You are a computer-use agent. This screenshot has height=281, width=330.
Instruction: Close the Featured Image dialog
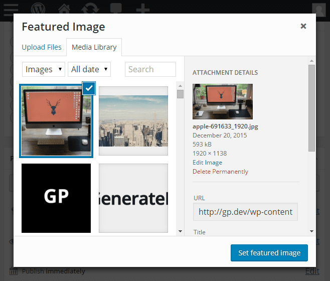coord(303,26)
